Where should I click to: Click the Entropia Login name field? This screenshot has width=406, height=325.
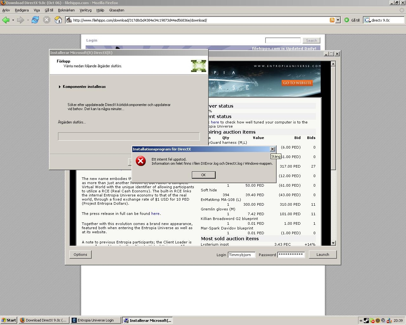[241, 255]
